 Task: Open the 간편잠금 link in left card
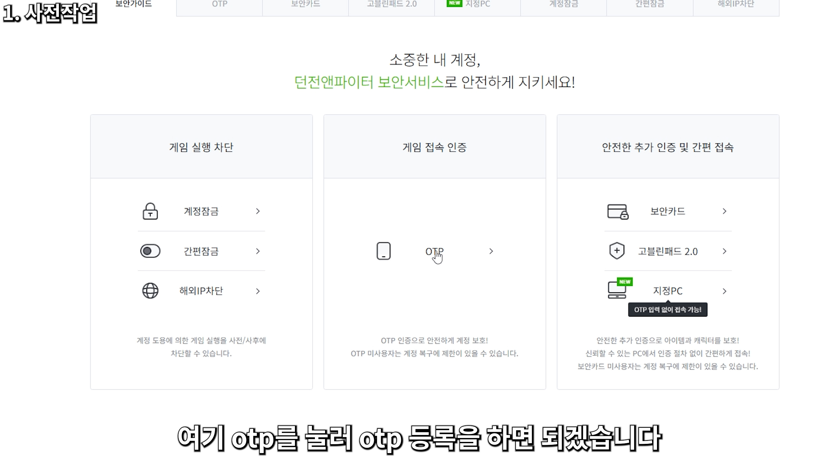pos(201,251)
